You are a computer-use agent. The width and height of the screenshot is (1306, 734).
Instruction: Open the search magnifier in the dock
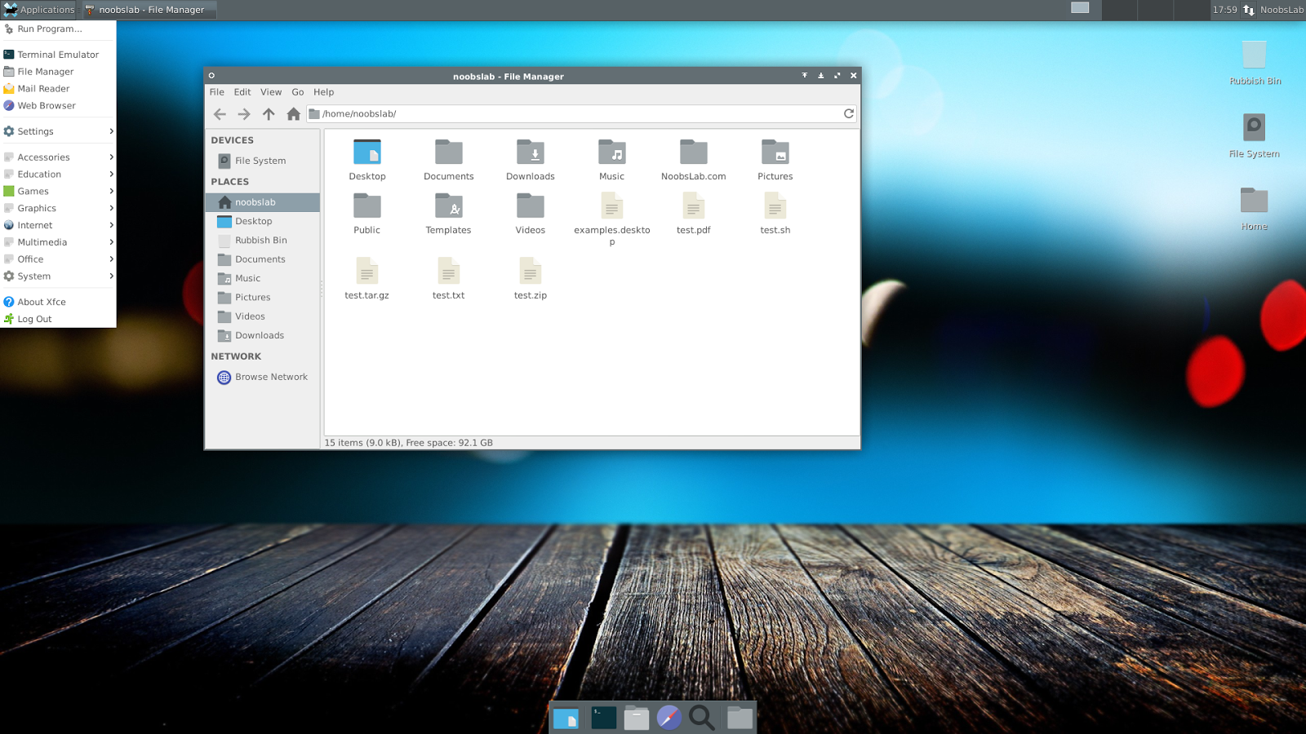(702, 718)
